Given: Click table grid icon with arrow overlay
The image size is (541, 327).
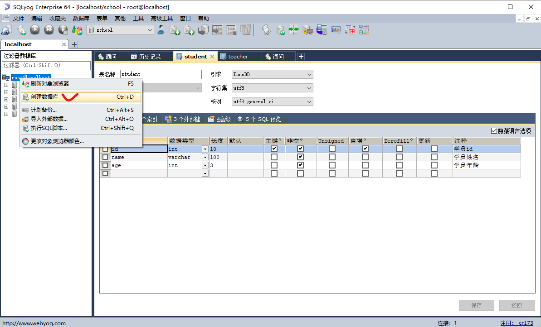Looking at the screenshot, I should (217, 30).
